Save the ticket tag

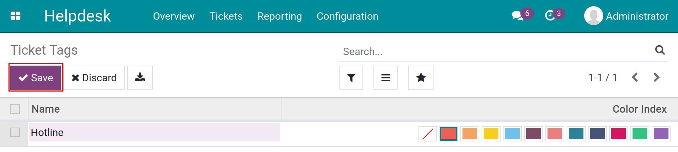pyautogui.click(x=36, y=78)
